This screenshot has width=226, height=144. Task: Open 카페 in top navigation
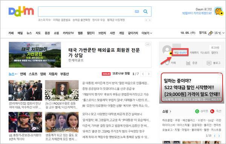(11, 33)
